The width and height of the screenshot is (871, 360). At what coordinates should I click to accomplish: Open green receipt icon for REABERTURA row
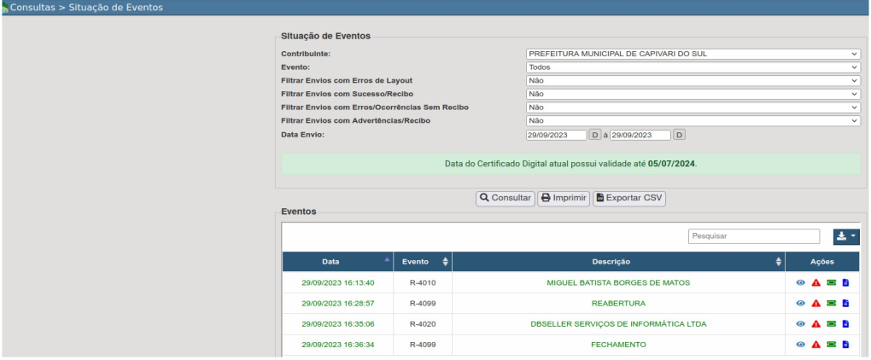(x=831, y=303)
